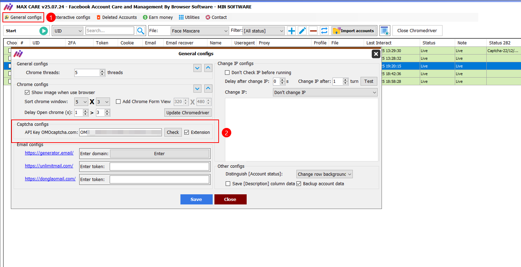Open the generator.email link
The height and width of the screenshot is (267, 521).
49,153
